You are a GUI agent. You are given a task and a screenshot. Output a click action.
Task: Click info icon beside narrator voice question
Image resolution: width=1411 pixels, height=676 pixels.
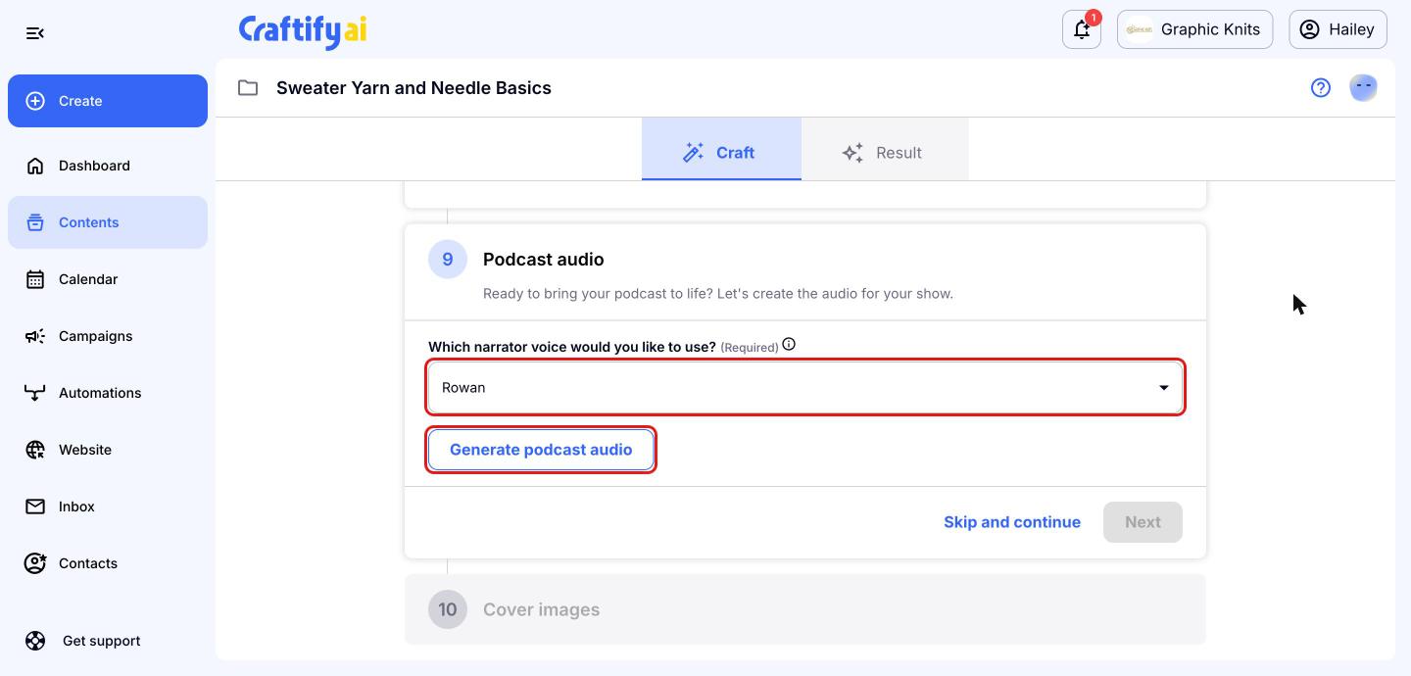tap(789, 344)
